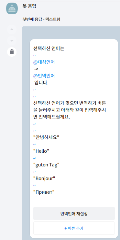Place cursor on the "Привет" line

pyautogui.click(x=44, y=192)
